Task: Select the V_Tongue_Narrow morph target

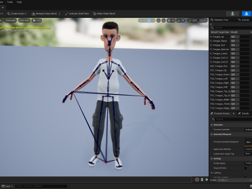Action: pos(219,49)
